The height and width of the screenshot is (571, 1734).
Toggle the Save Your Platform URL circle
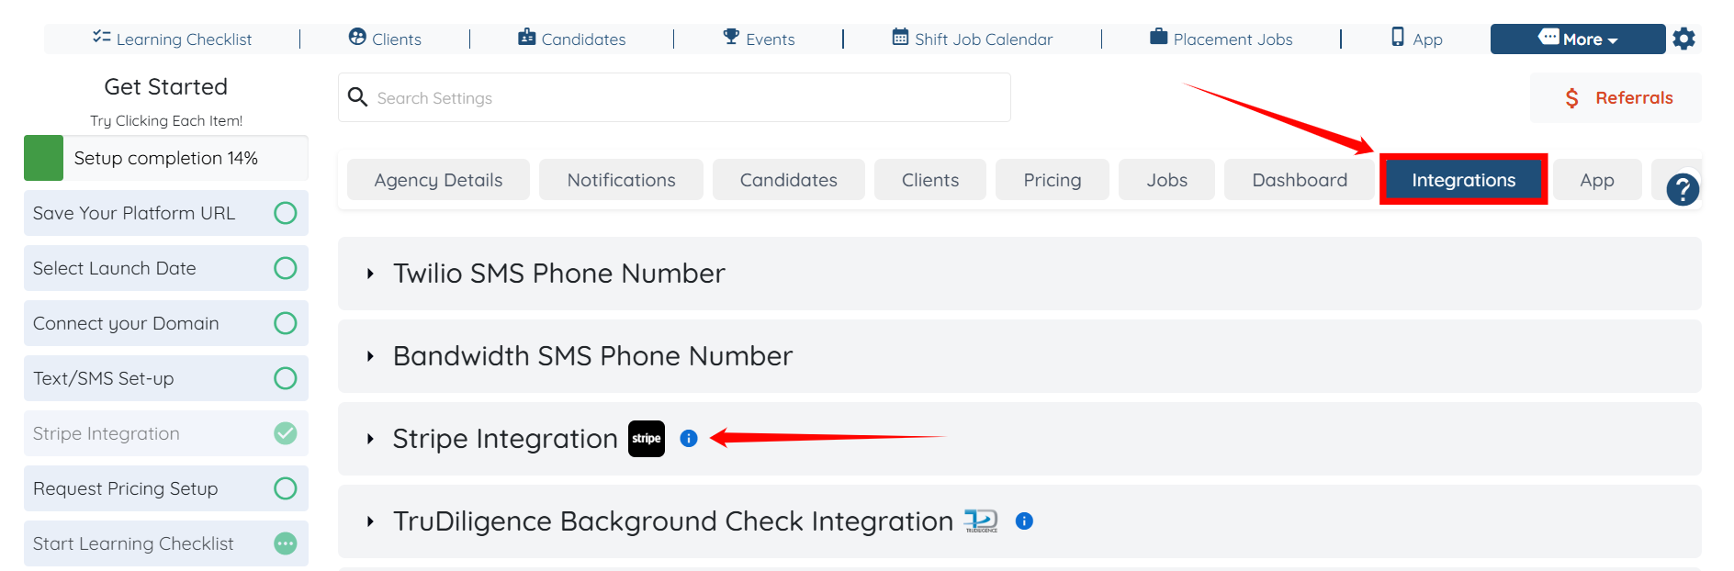coord(286,213)
